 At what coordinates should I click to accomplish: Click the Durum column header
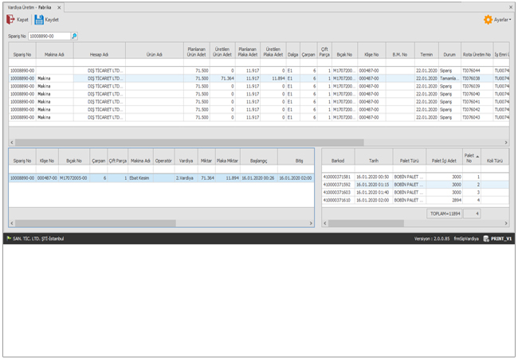[x=449, y=55]
